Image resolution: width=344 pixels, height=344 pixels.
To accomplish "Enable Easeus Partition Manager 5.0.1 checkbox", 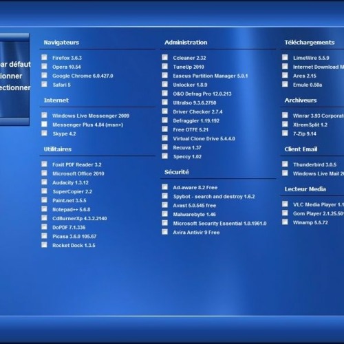I will pos(165,75).
